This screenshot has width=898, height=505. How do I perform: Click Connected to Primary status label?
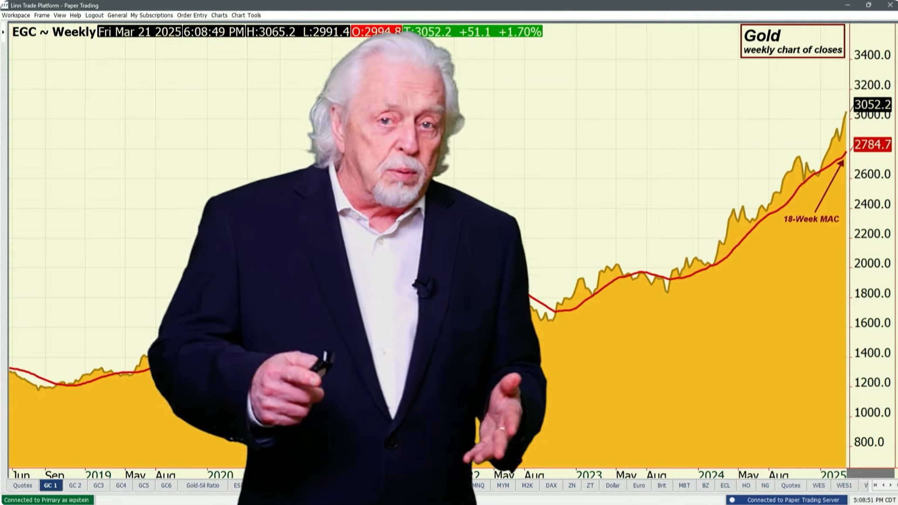[x=47, y=500]
